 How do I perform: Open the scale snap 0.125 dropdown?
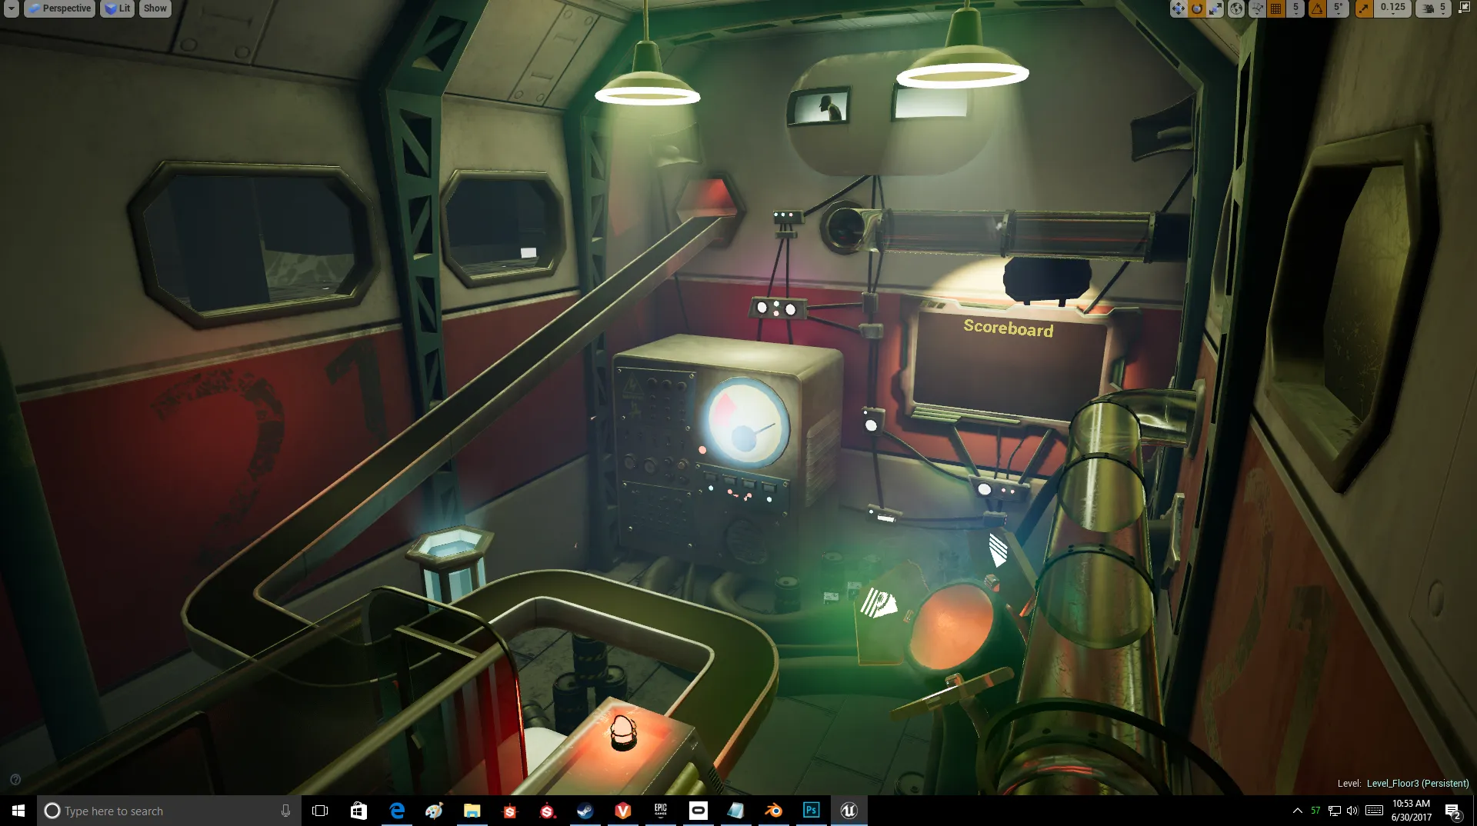coord(1392,8)
